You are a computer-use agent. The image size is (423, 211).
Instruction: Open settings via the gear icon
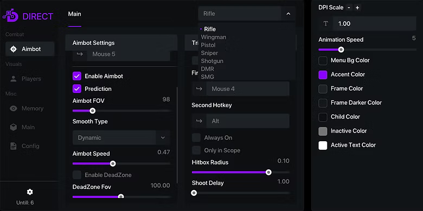(30, 192)
